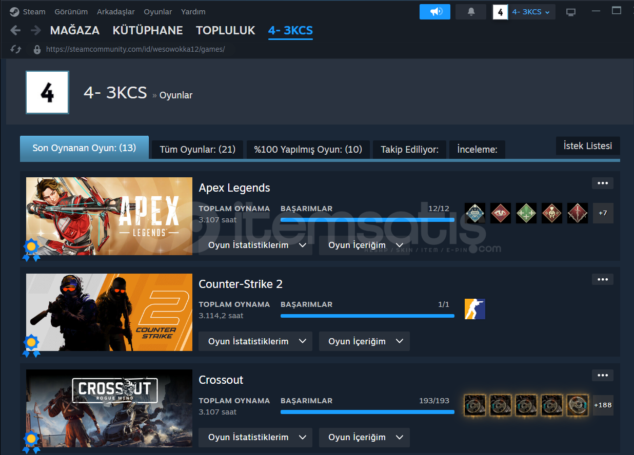
Task: Expand Oyun İçeriğim for Apex Legends
Action: click(x=364, y=245)
